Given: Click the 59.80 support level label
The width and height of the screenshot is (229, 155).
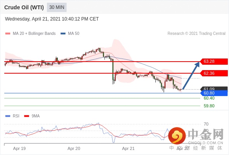Looking at the screenshot, I should 209,106.
